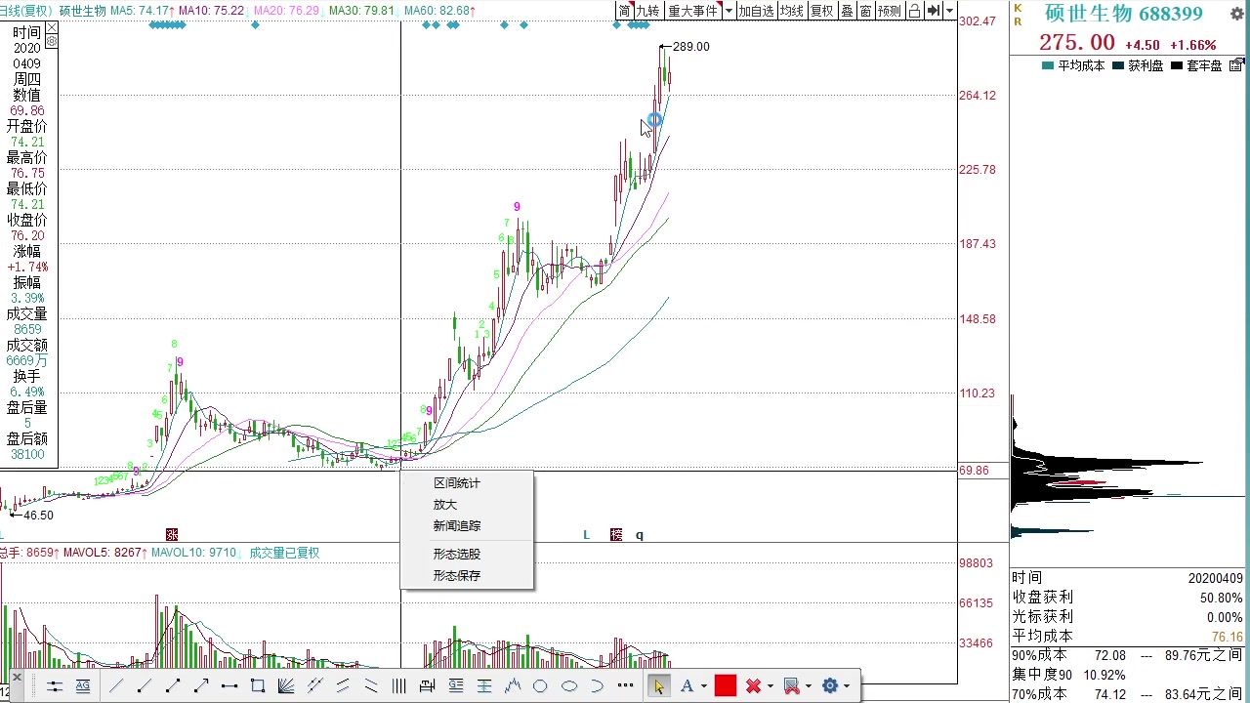Click the 复权 adjustment button
The image size is (1250, 703).
coord(822,11)
